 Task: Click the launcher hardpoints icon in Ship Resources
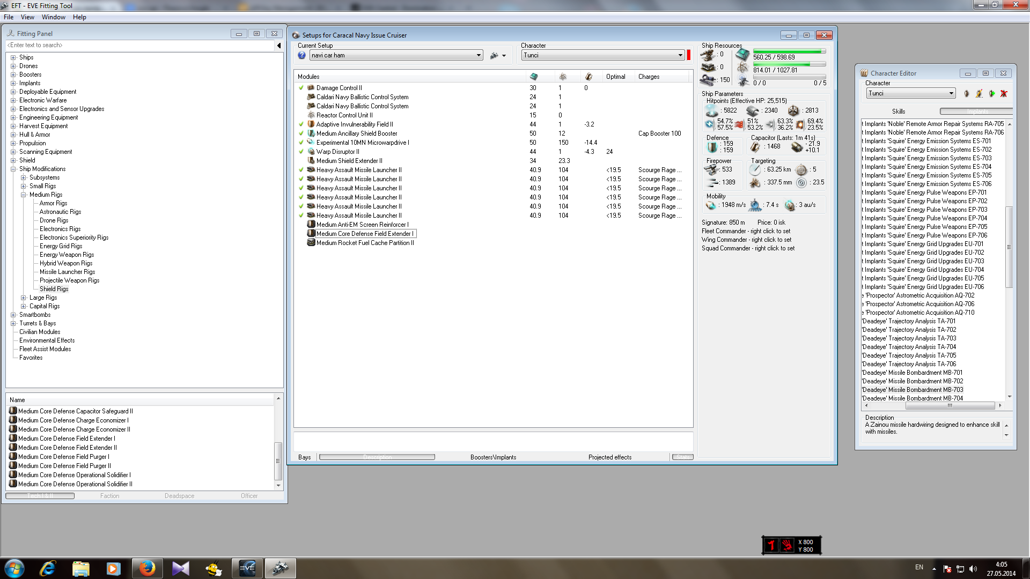point(708,68)
